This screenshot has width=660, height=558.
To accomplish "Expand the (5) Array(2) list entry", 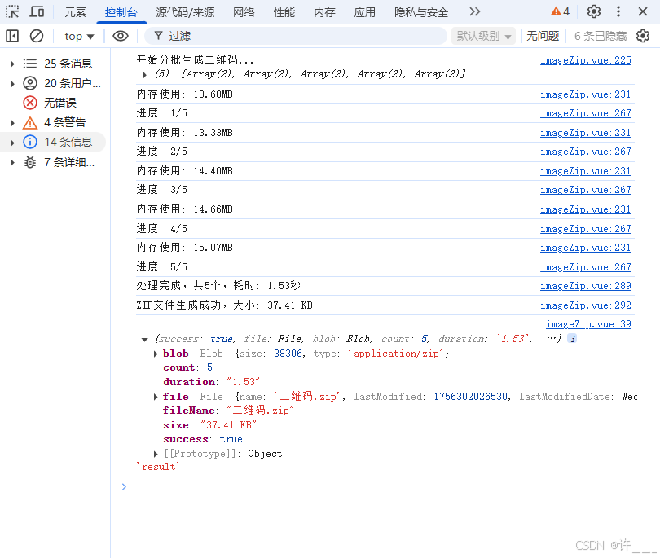I will (144, 75).
